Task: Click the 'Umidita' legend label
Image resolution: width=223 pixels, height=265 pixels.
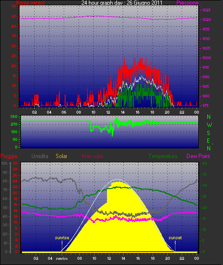Action: [x=40, y=156]
